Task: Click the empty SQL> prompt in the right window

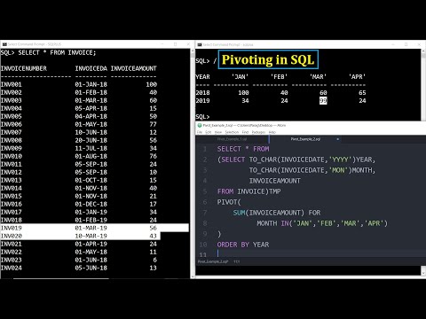Action: (x=202, y=117)
